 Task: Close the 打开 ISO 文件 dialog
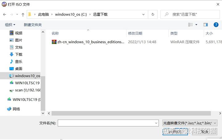tap(218, 4)
